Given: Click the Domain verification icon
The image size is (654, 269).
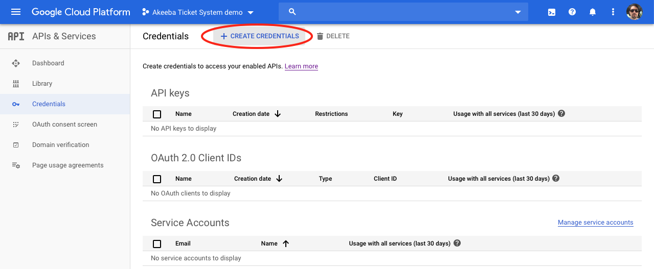Looking at the screenshot, I should coord(16,145).
